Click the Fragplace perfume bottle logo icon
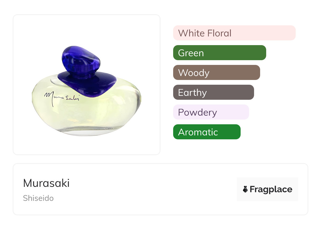 point(245,189)
